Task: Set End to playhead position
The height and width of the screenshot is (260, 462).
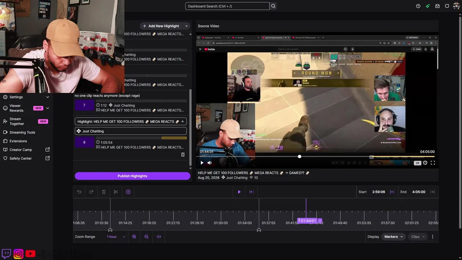Action: (432, 192)
